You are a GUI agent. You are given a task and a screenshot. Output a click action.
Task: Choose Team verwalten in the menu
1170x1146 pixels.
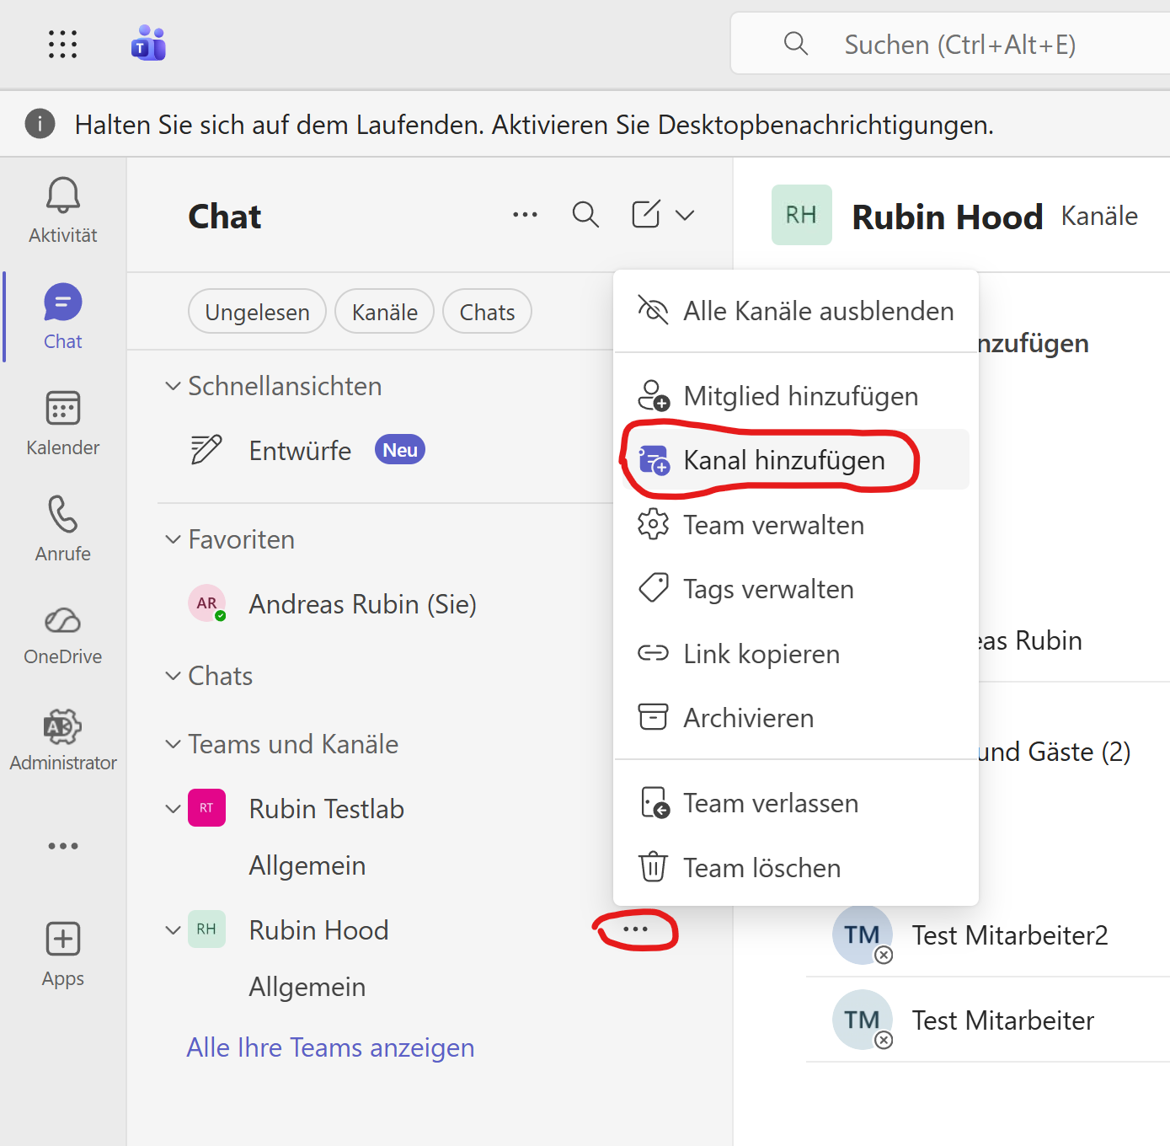[773, 525]
